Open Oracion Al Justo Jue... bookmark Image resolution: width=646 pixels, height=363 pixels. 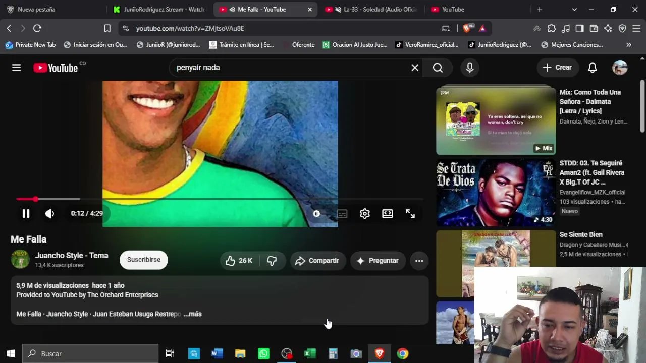(355, 45)
